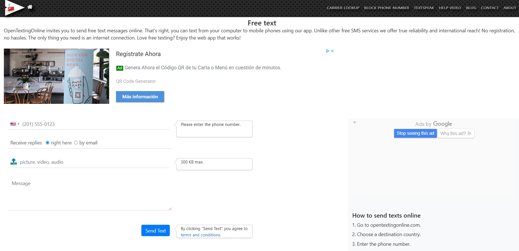Image resolution: width=519 pixels, height=251 pixels.
Task: Click the AdChoices triangle icon
Action: pos(327,51)
